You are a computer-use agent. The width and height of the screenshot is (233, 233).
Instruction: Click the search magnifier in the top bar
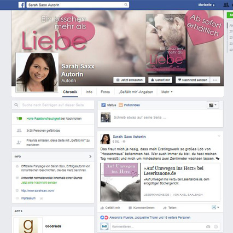(x=126, y=5)
